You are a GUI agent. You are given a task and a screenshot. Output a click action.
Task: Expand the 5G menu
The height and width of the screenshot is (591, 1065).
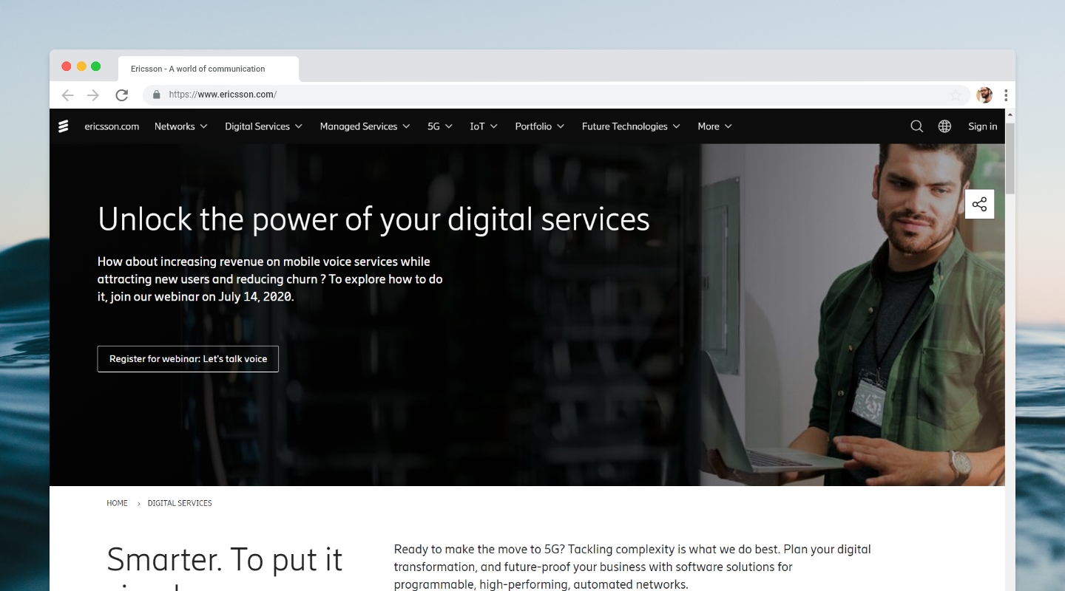[x=440, y=126]
